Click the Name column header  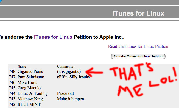coord(22,67)
